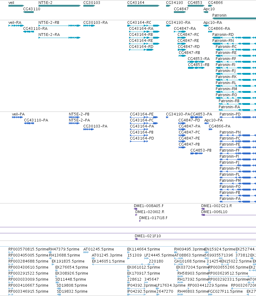Open protein CG43164-PD
This screenshot has width=256, height=296.
(x=142, y=138)
